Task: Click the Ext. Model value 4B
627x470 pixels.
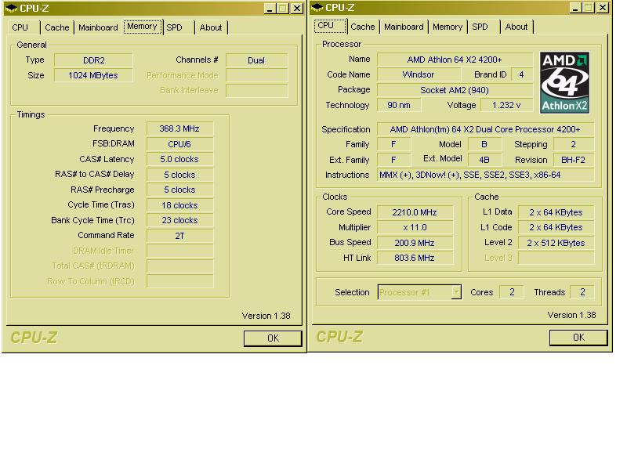Action: point(484,161)
